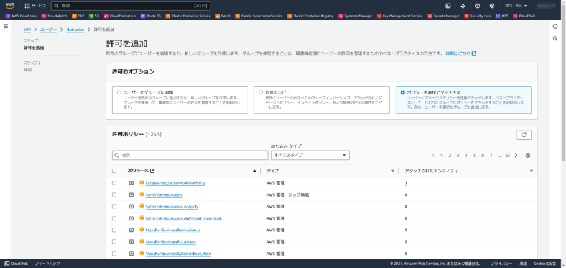Open the Security Hub bookmark
The width and height of the screenshot is (566, 268).
[x=477, y=16]
